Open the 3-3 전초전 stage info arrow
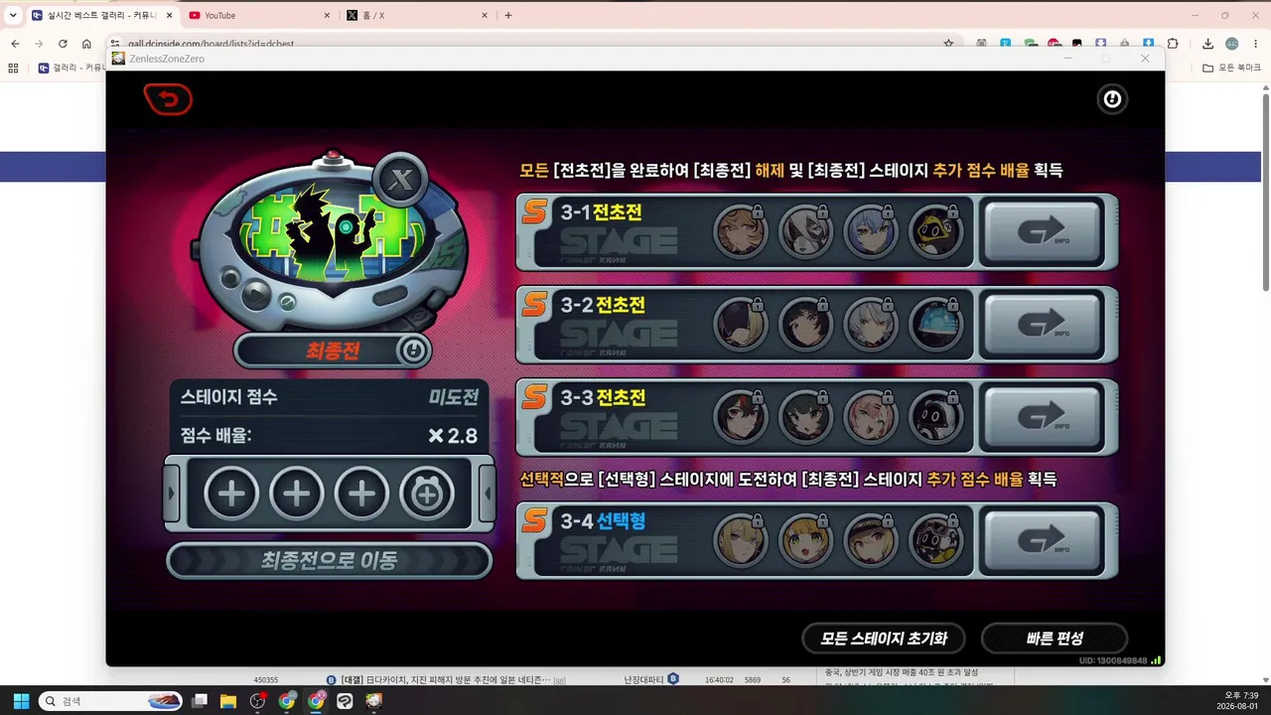This screenshot has width=1271, height=715. [x=1042, y=416]
